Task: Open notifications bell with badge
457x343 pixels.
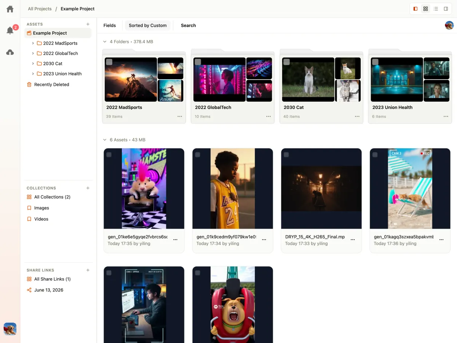Action: point(10,30)
